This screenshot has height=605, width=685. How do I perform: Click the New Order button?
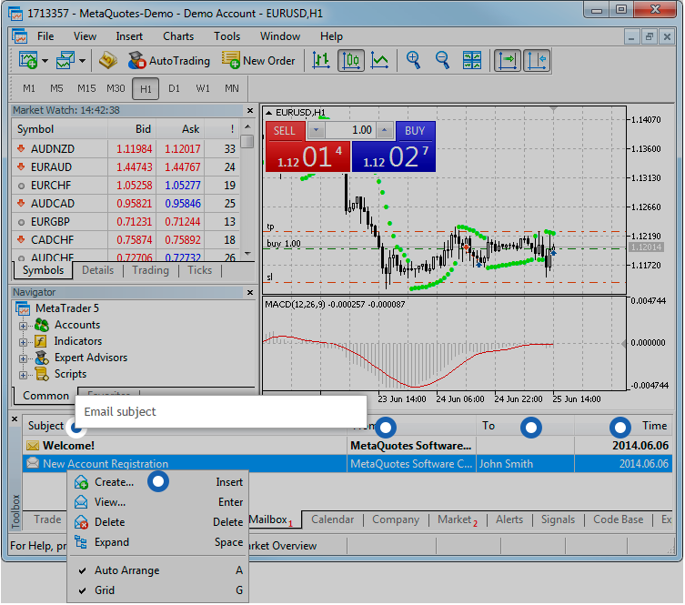tap(258, 60)
